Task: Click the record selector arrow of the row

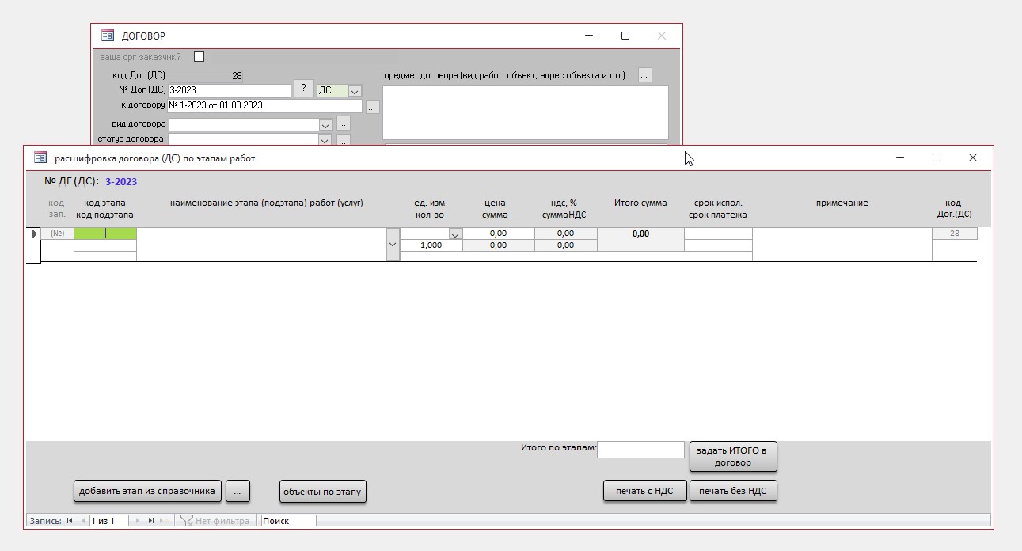Action: tap(34, 234)
